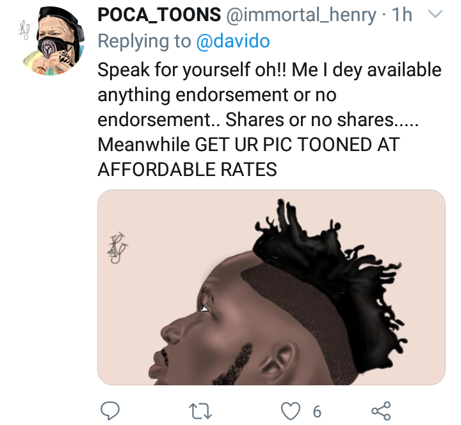Click the 1h timestamp
The image size is (461, 425).
[403, 15]
